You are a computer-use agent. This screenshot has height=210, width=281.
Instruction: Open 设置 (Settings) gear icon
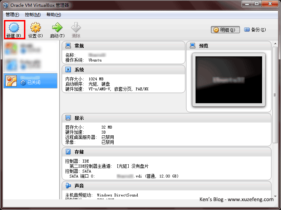pyautogui.click(x=35, y=27)
